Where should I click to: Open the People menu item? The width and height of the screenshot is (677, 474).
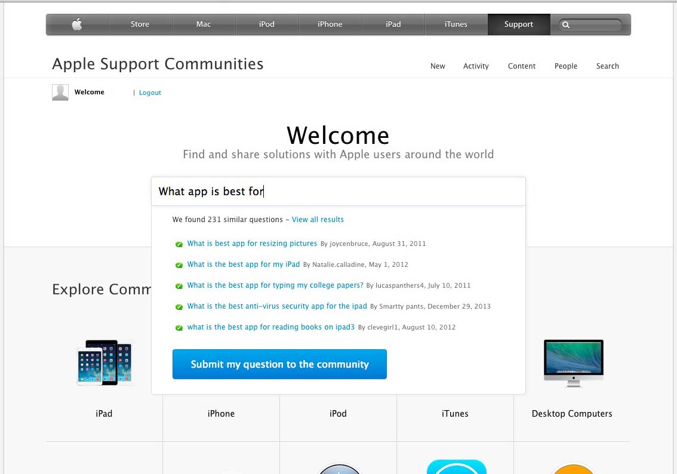[565, 66]
